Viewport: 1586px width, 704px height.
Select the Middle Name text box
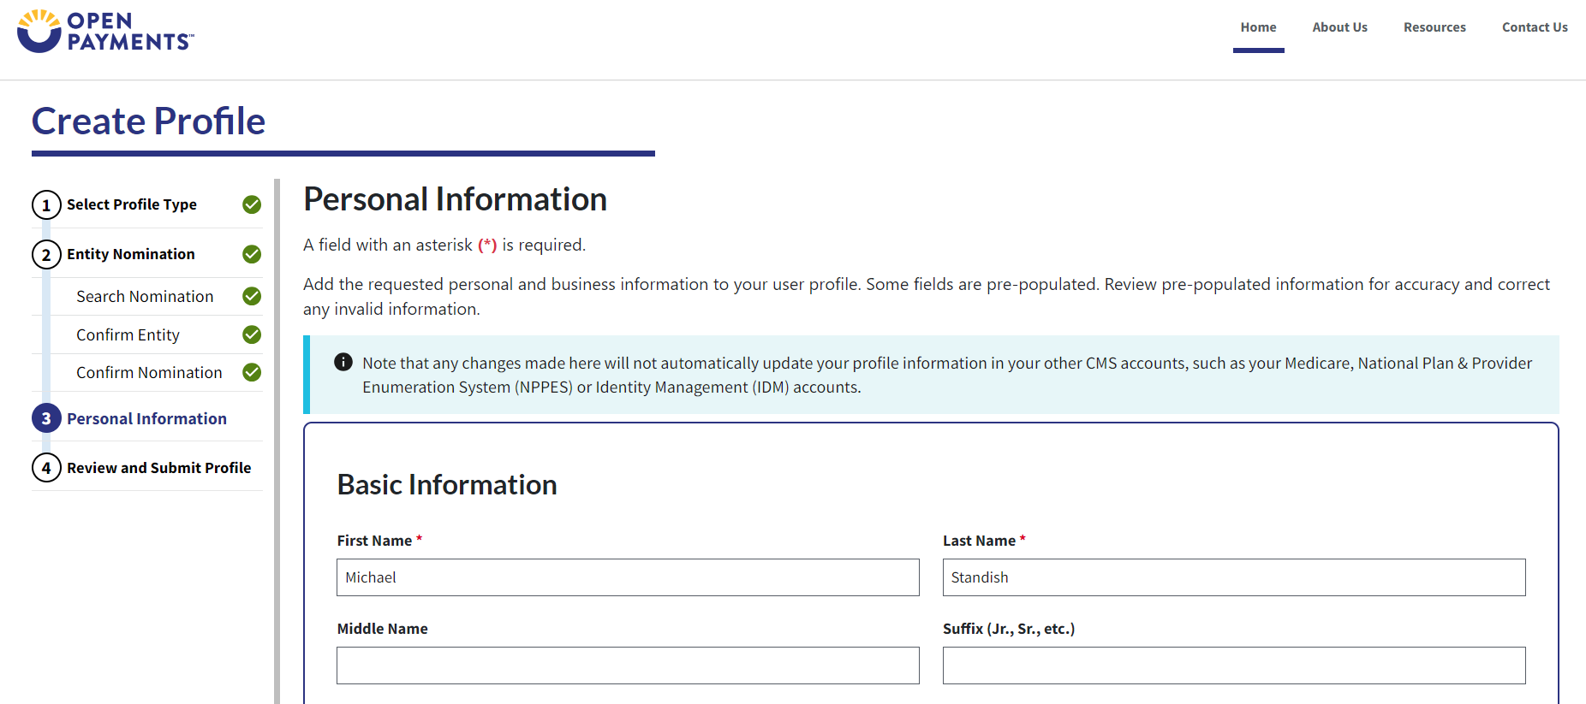(x=628, y=666)
